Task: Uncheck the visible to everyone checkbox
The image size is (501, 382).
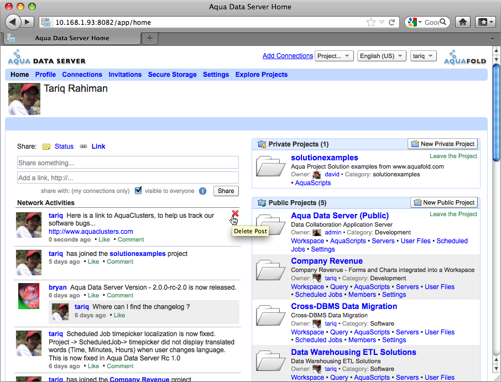Action: click(x=138, y=191)
